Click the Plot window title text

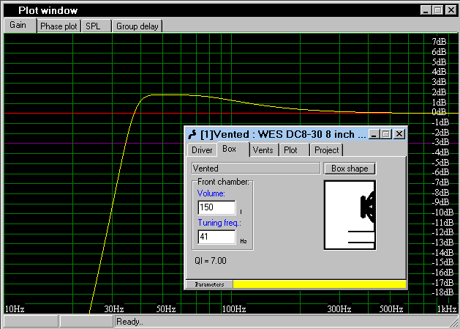tap(48, 10)
